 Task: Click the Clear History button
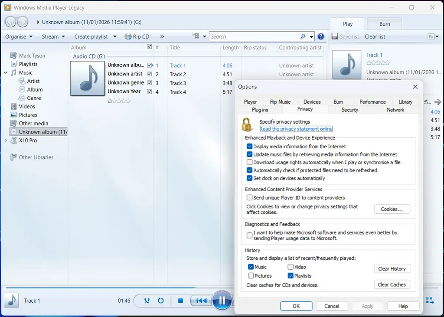coord(392,268)
